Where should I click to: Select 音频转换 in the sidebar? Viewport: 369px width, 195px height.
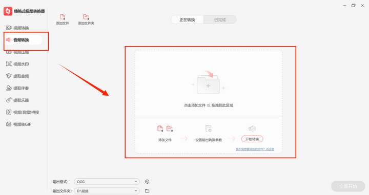point(23,40)
